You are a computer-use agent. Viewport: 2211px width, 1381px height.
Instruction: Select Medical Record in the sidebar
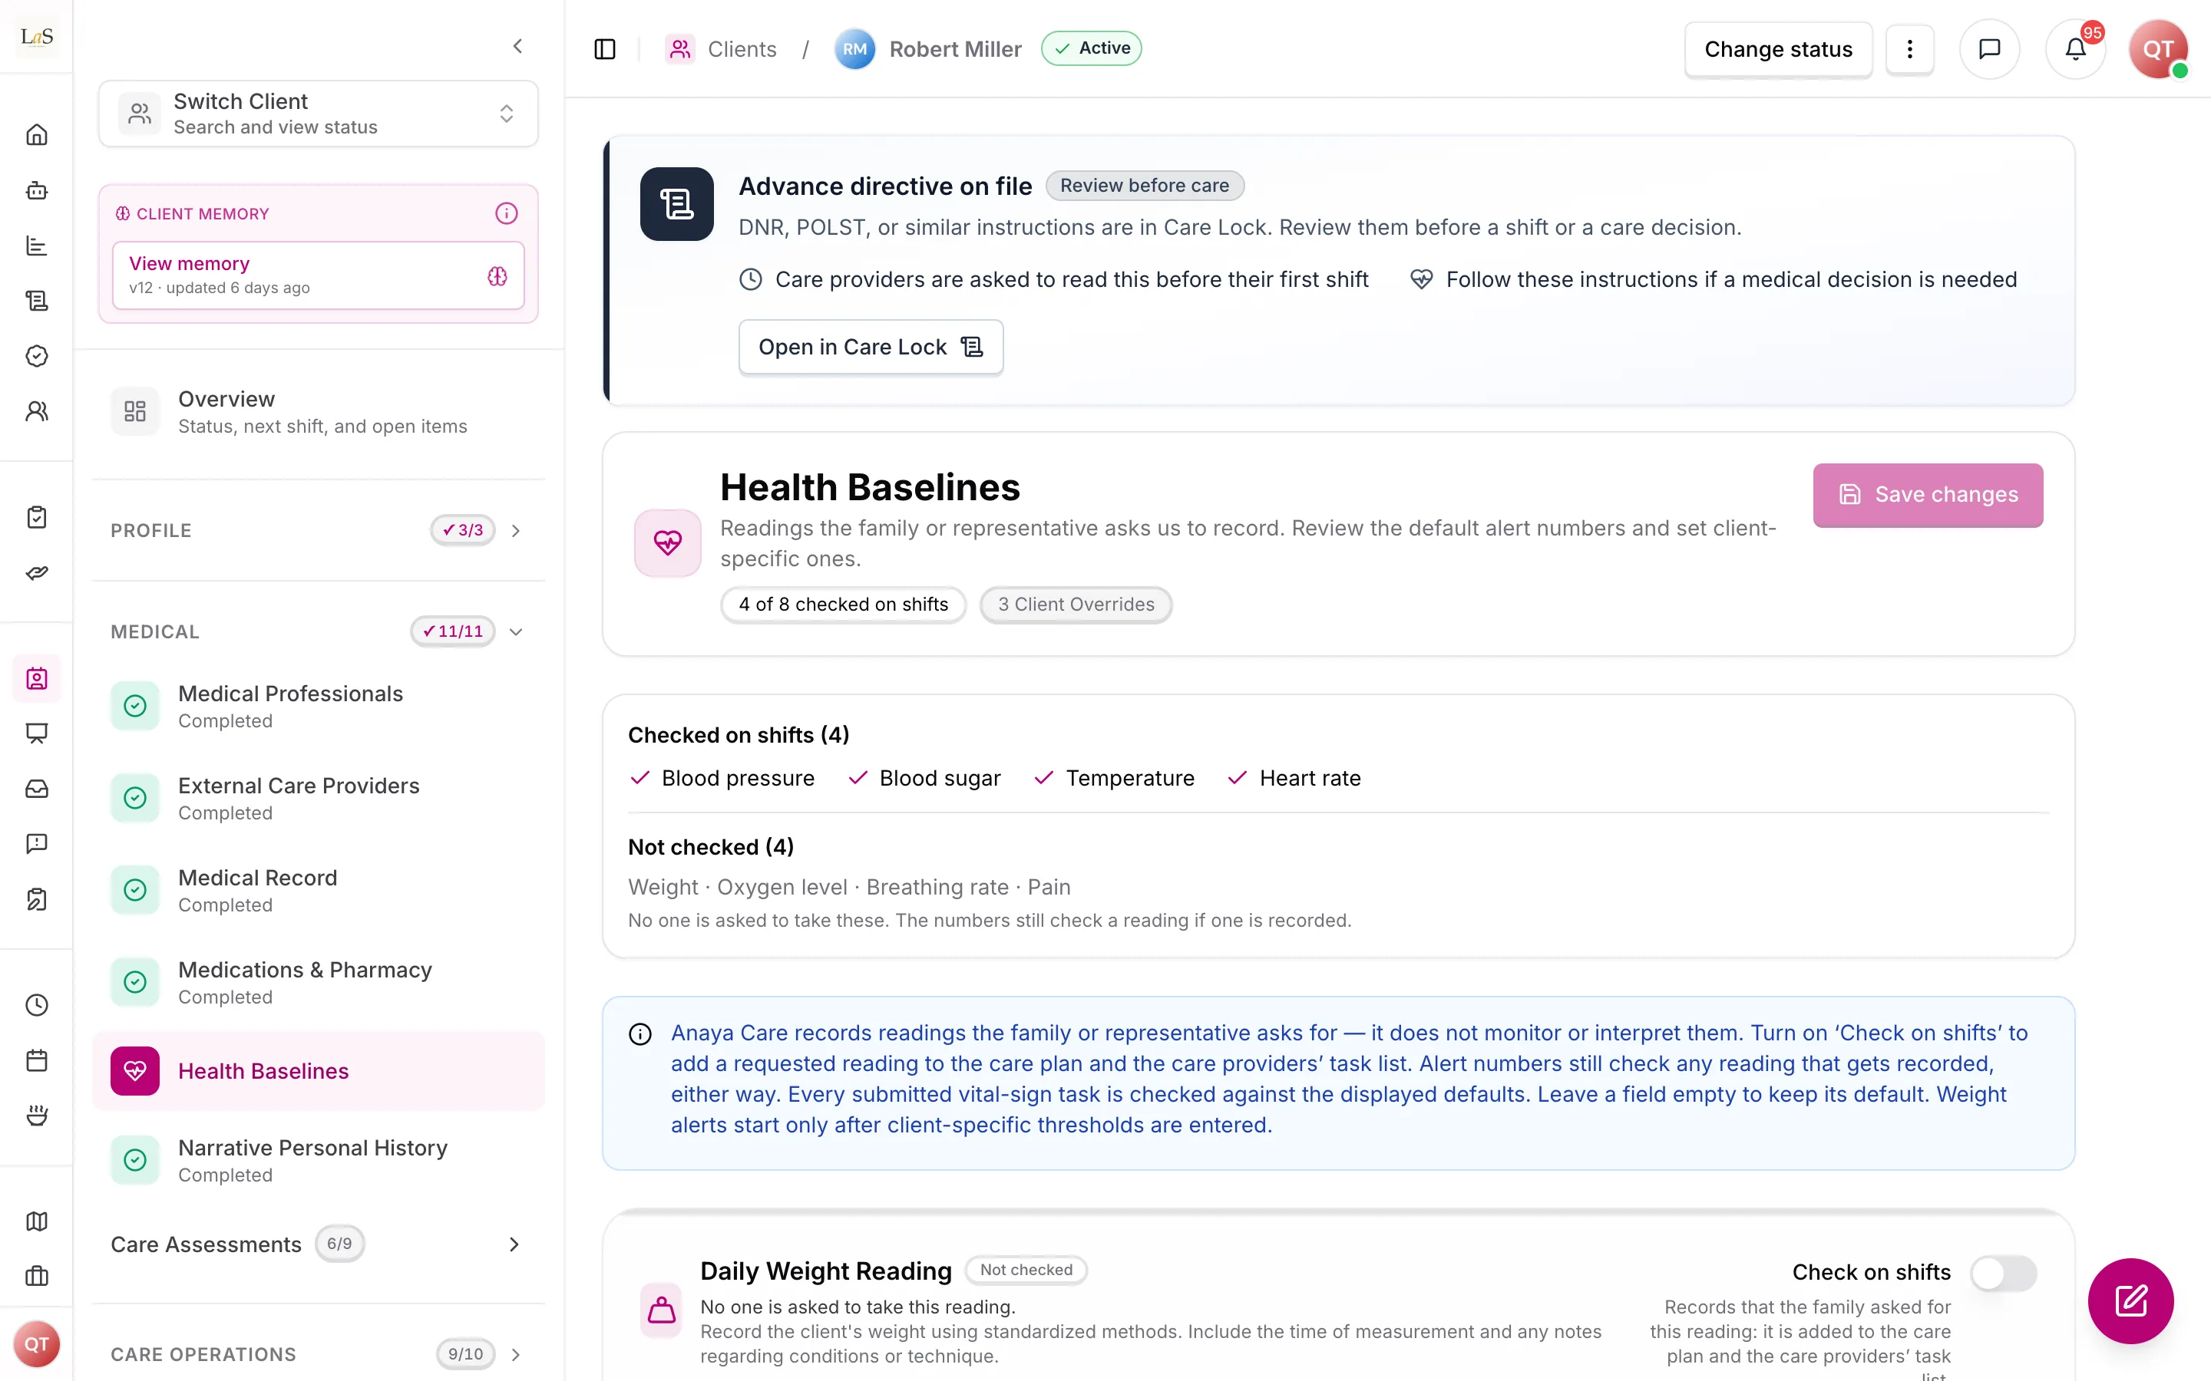coord(318,891)
